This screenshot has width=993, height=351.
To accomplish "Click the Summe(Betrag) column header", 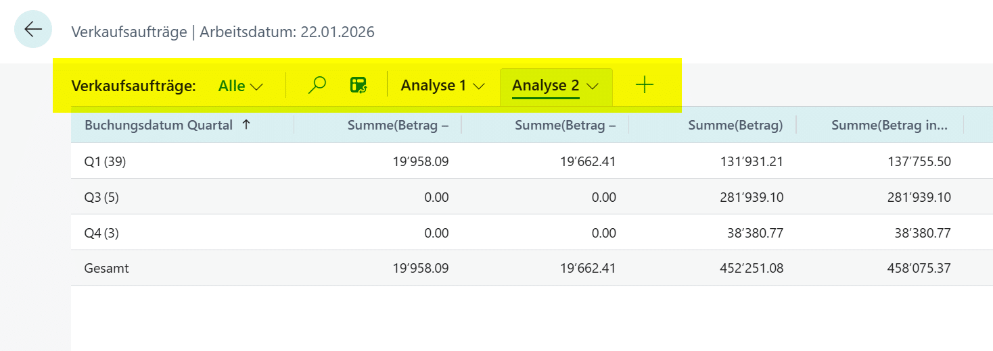I will 735,124.
